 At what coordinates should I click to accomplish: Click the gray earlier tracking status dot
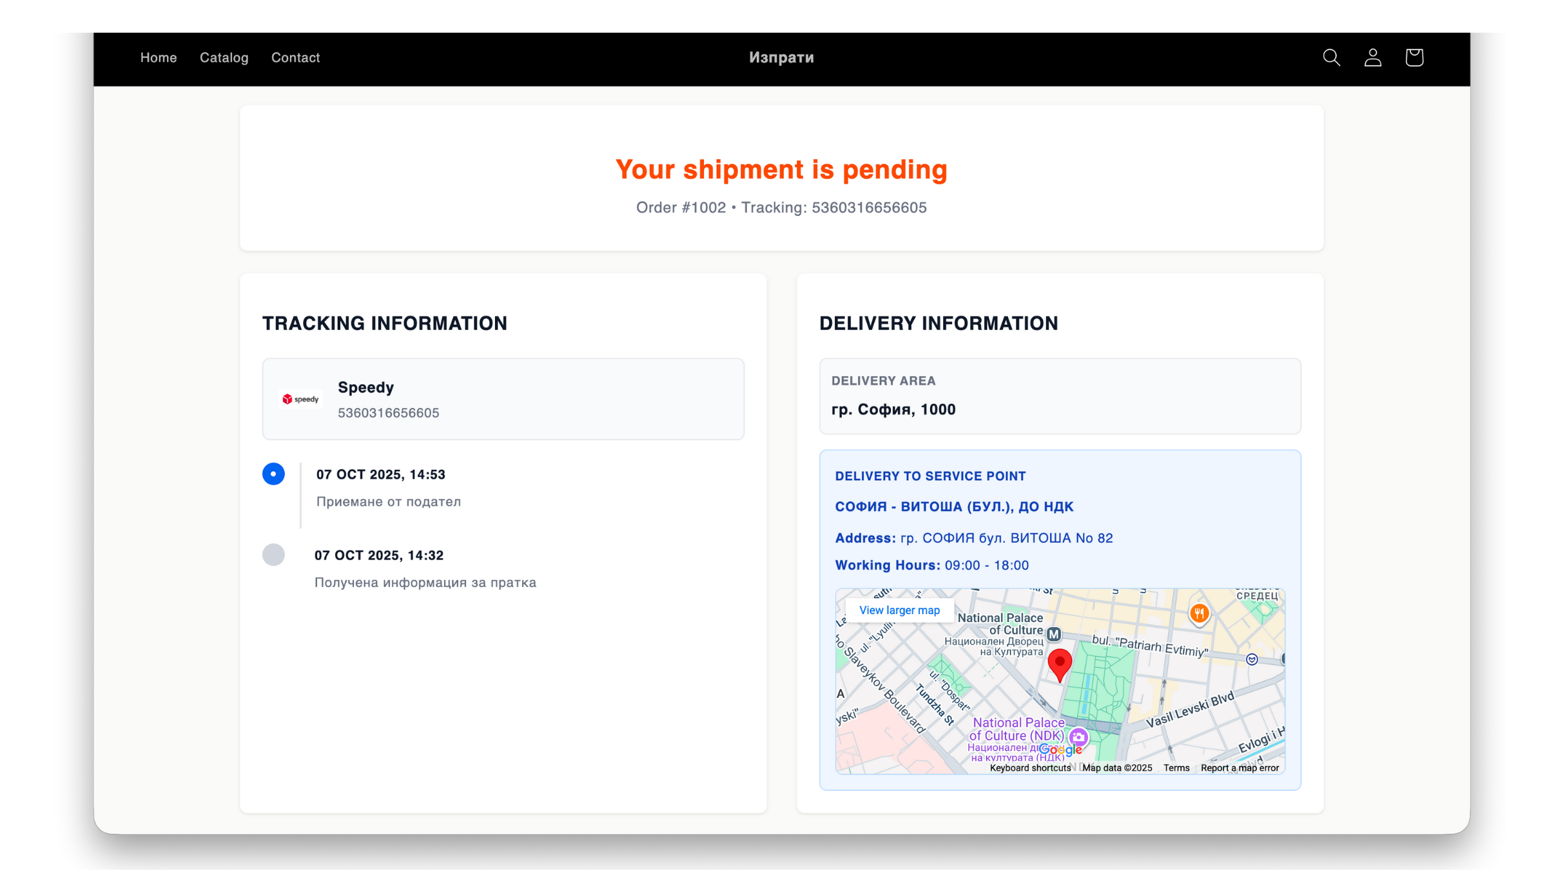(x=273, y=555)
